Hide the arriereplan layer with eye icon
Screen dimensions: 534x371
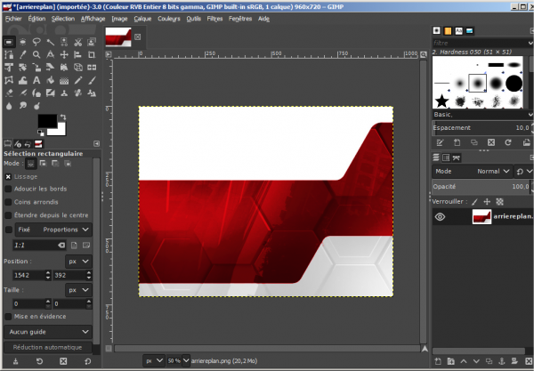pos(440,216)
